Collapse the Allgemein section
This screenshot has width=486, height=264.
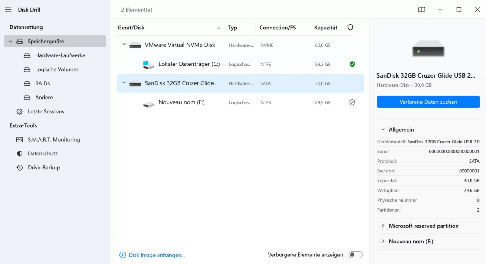(x=383, y=129)
